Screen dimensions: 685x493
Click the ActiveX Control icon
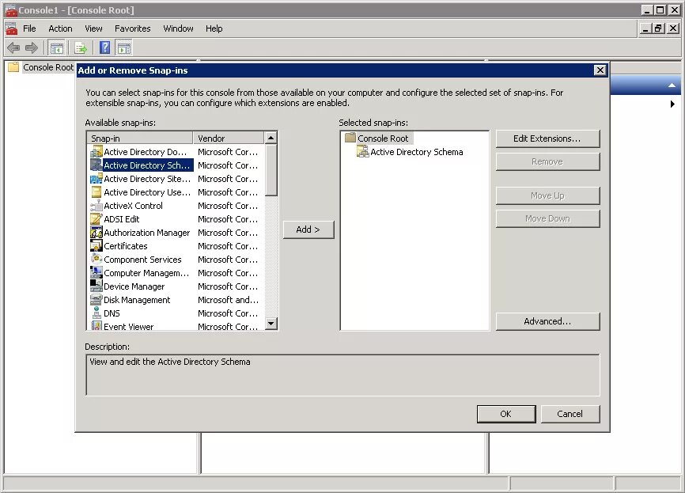tap(97, 206)
